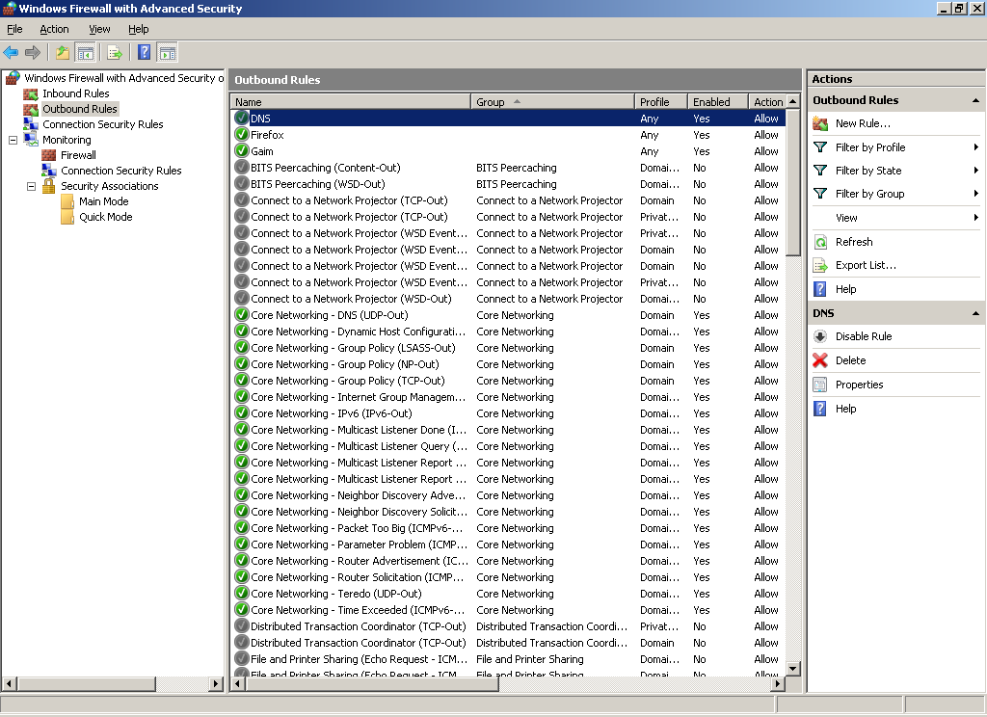Click the Forward arrow in the toolbar
The image size is (987, 717).
(x=32, y=52)
